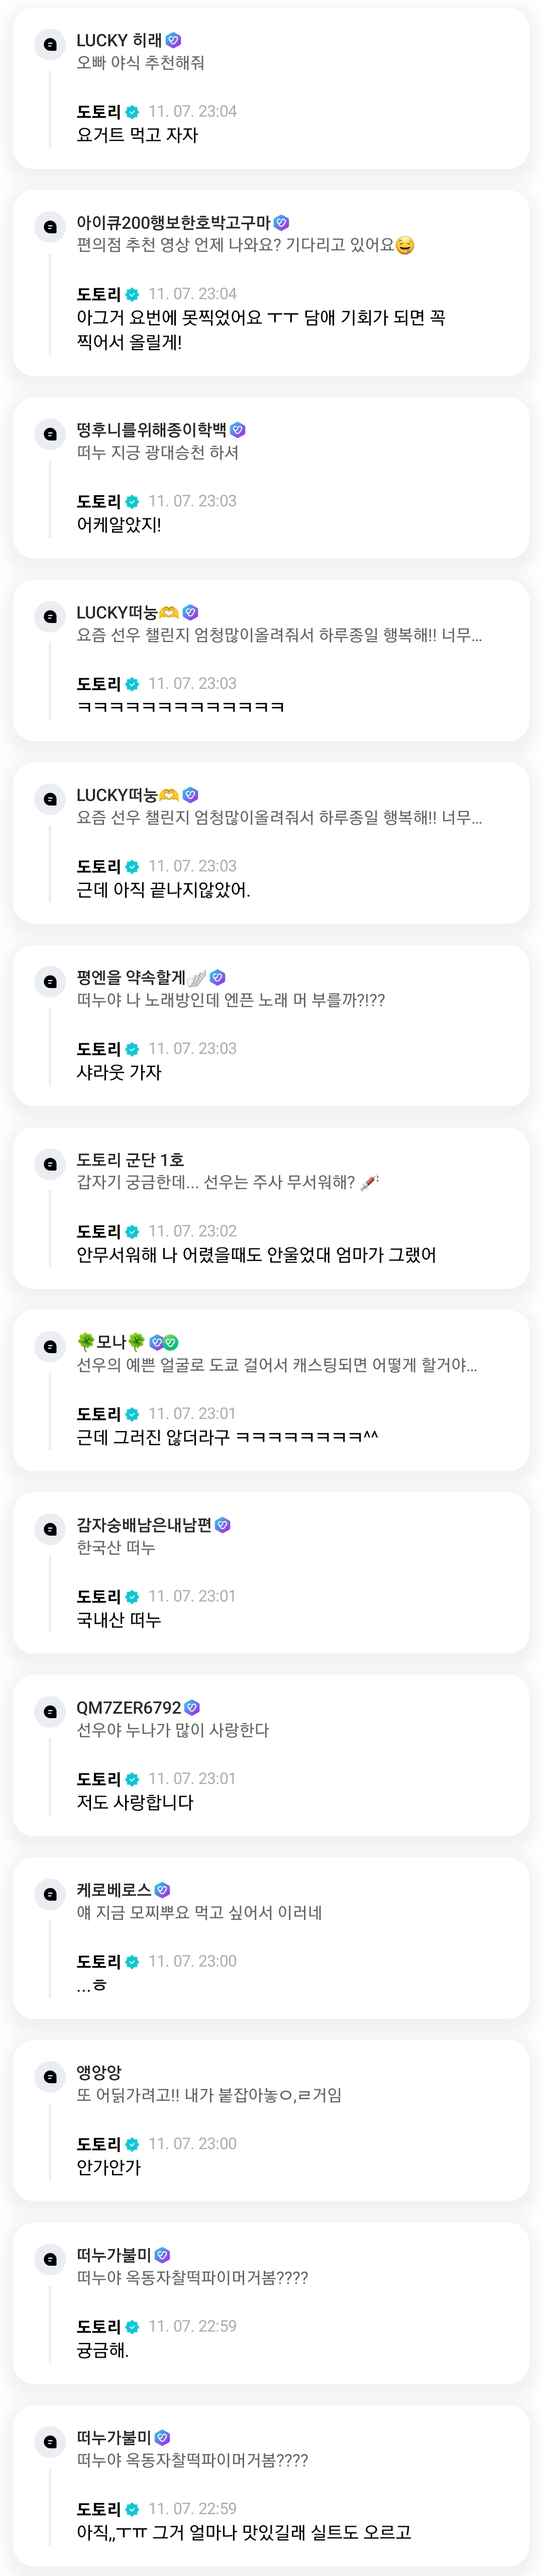Click the '11. 07. 23:02' timestamp
Screen dimensions: 542x2576
[192, 1231]
